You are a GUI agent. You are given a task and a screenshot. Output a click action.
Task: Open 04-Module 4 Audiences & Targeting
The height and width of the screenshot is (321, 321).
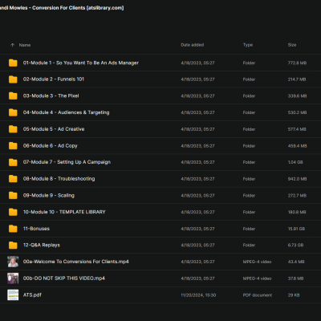coord(160,112)
